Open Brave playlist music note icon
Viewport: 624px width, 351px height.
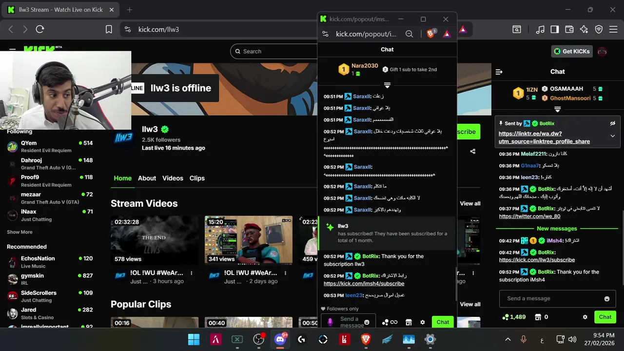coord(540,29)
